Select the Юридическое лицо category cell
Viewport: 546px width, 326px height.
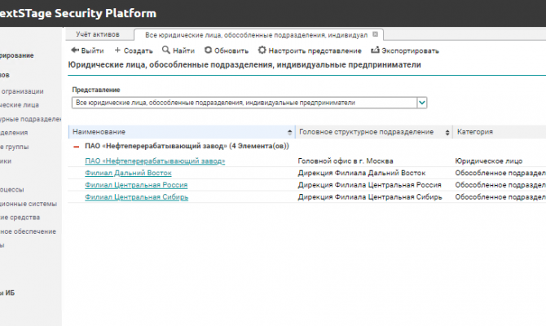[489, 161]
